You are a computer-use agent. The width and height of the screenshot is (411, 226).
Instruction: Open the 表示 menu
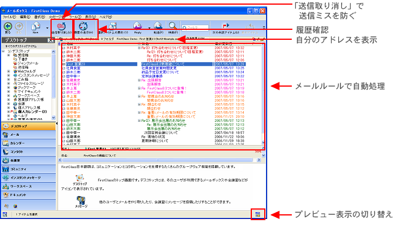pyautogui.click(x=90, y=17)
